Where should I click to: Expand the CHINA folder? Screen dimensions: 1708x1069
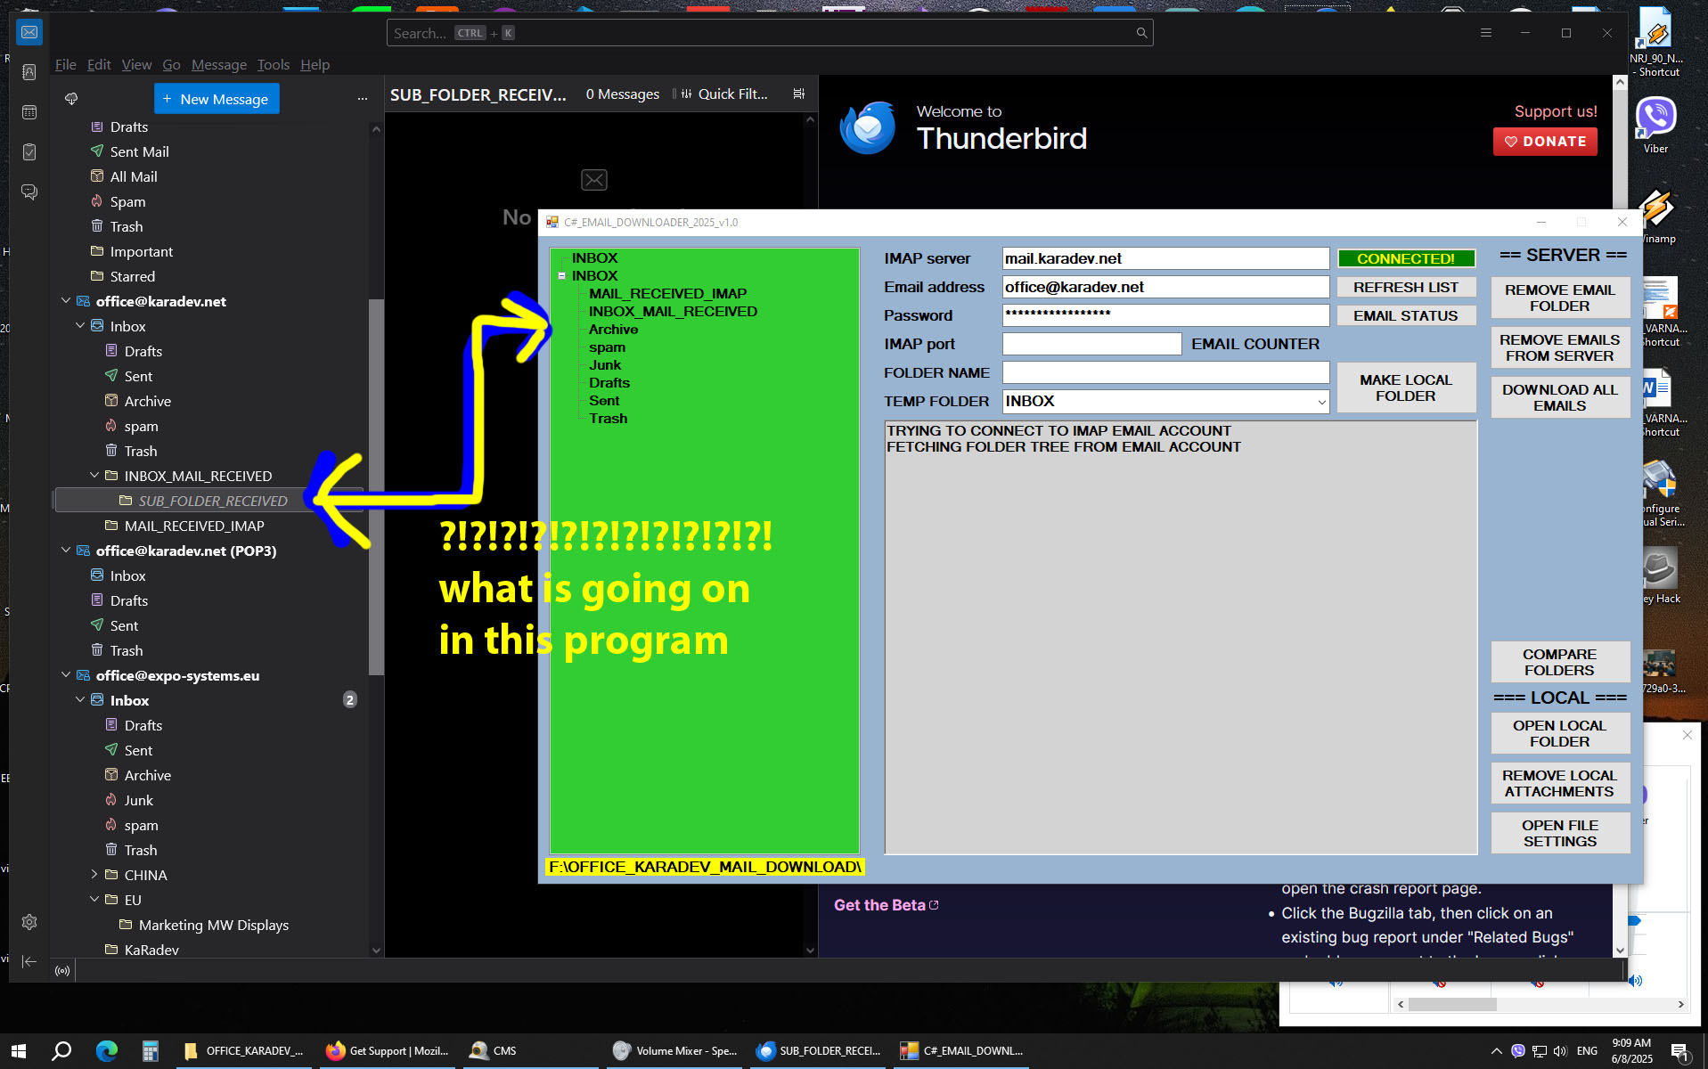coord(94,875)
